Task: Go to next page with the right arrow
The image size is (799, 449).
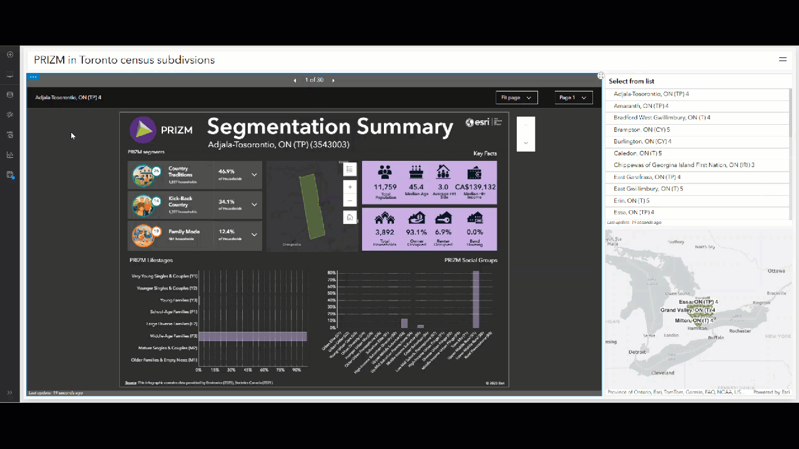Action: (x=333, y=80)
